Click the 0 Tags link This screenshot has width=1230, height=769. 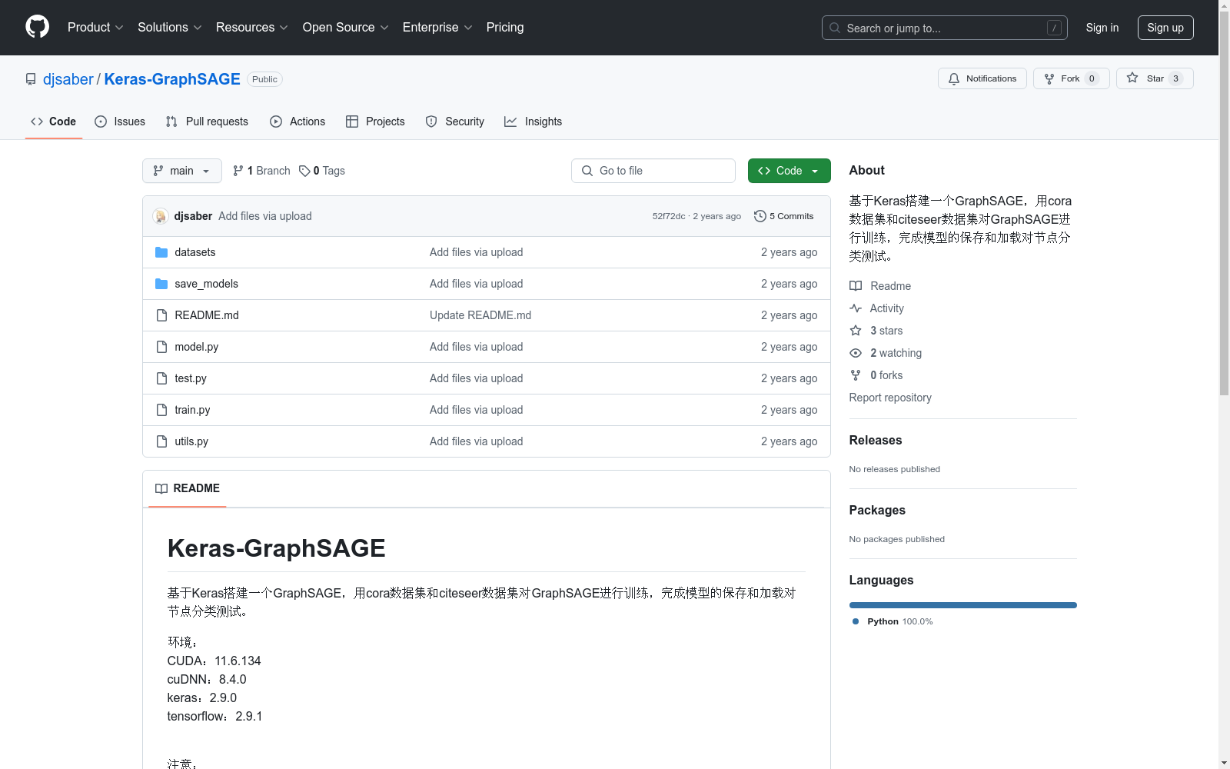pyautogui.click(x=322, y=171)
